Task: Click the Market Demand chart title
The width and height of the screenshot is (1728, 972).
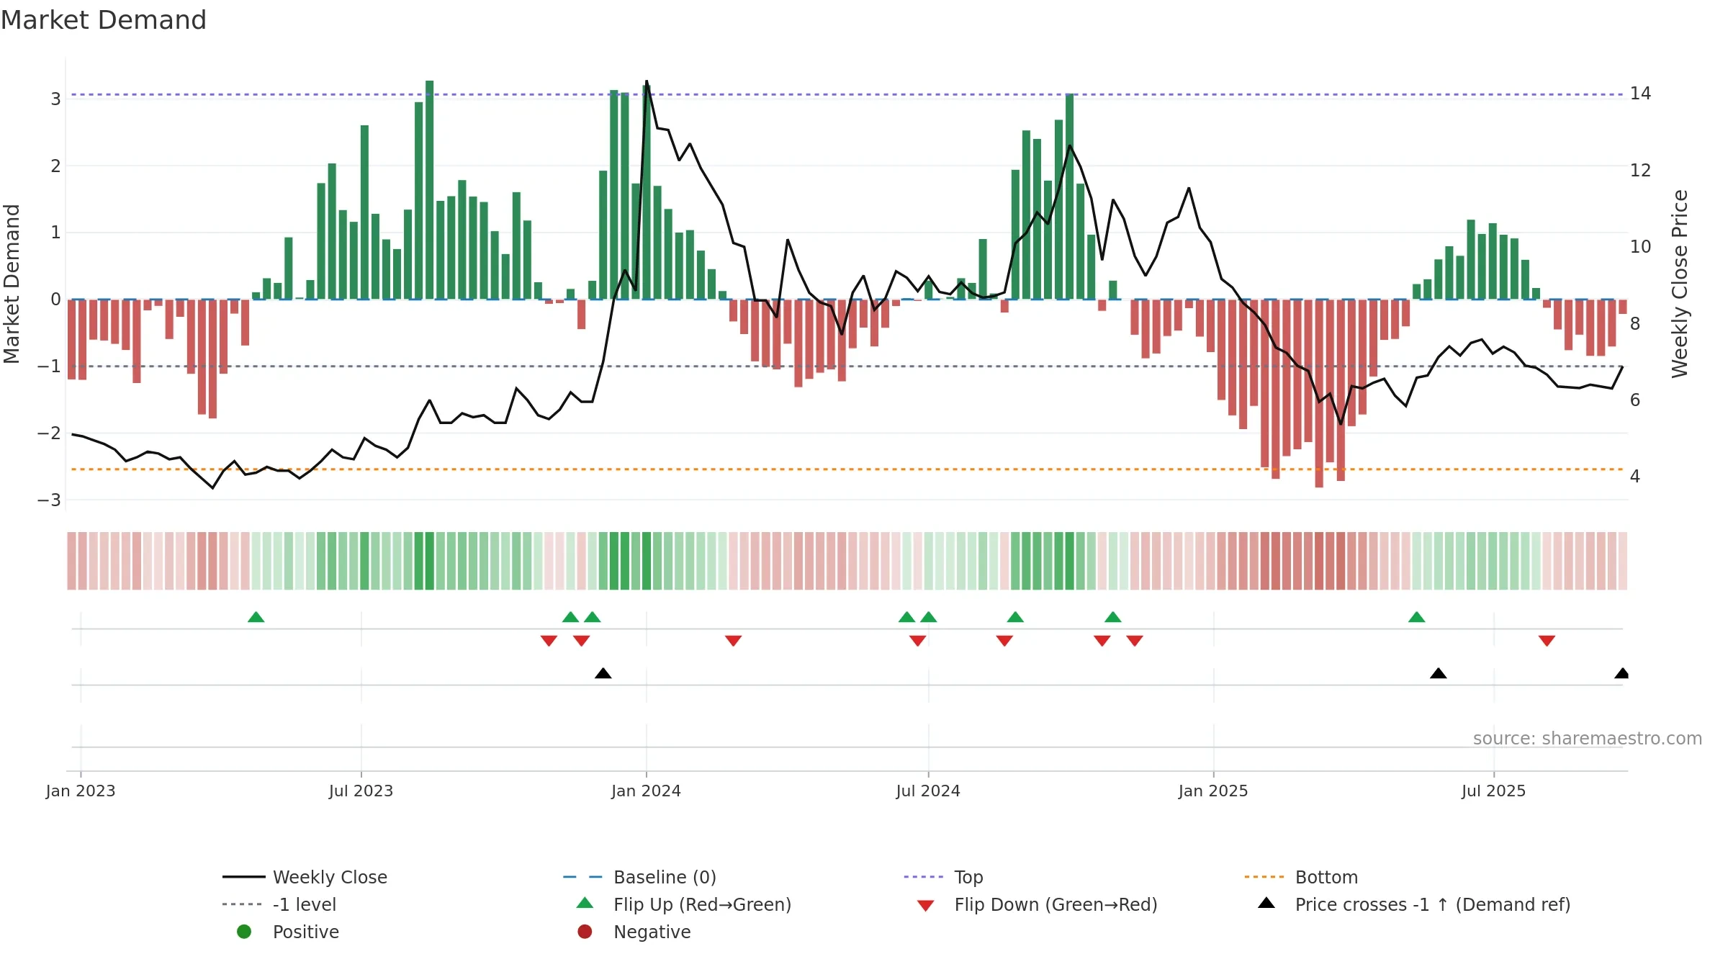Action: click(104, 20)
